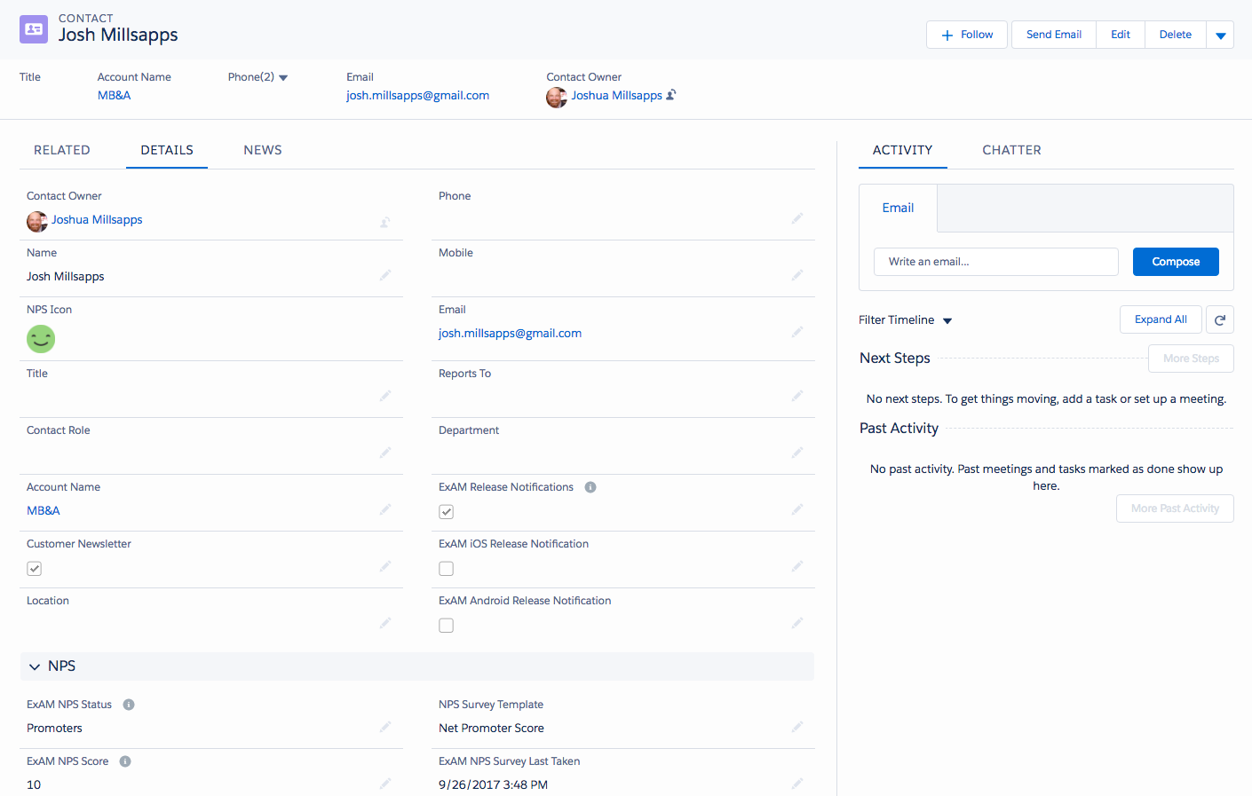Edit ExAM Android Release Notification pencil
The image size is (1252, 796).
[797, 623]
